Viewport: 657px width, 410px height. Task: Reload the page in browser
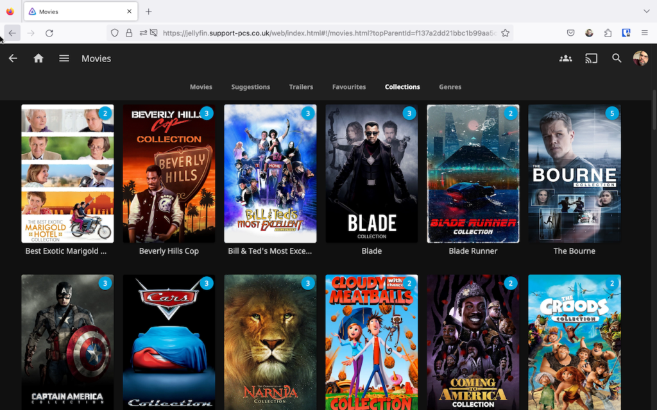coord(49,33)
